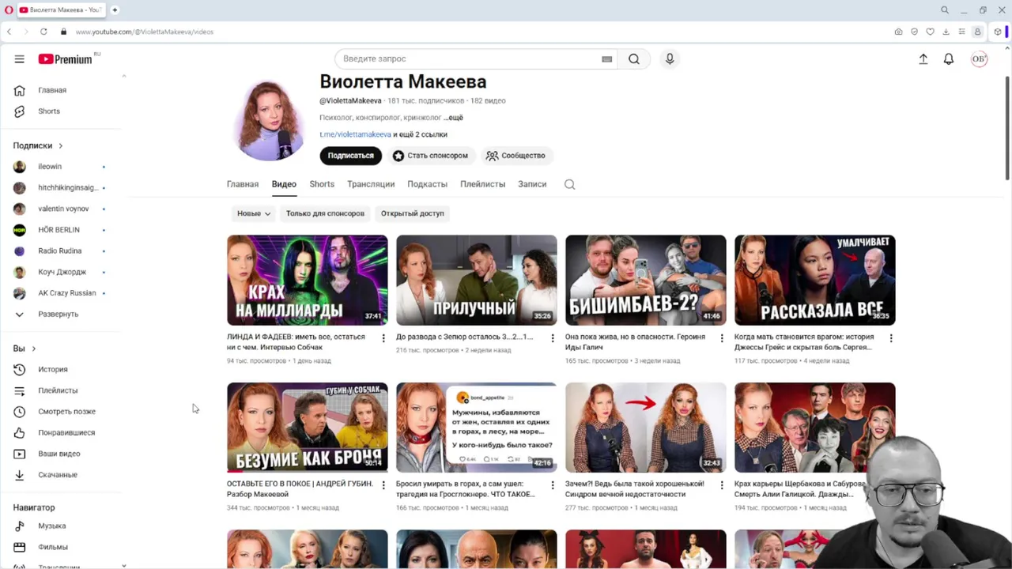
Task: Switch to the Трансляции channel tab
Action: click(x=371, y=184)
